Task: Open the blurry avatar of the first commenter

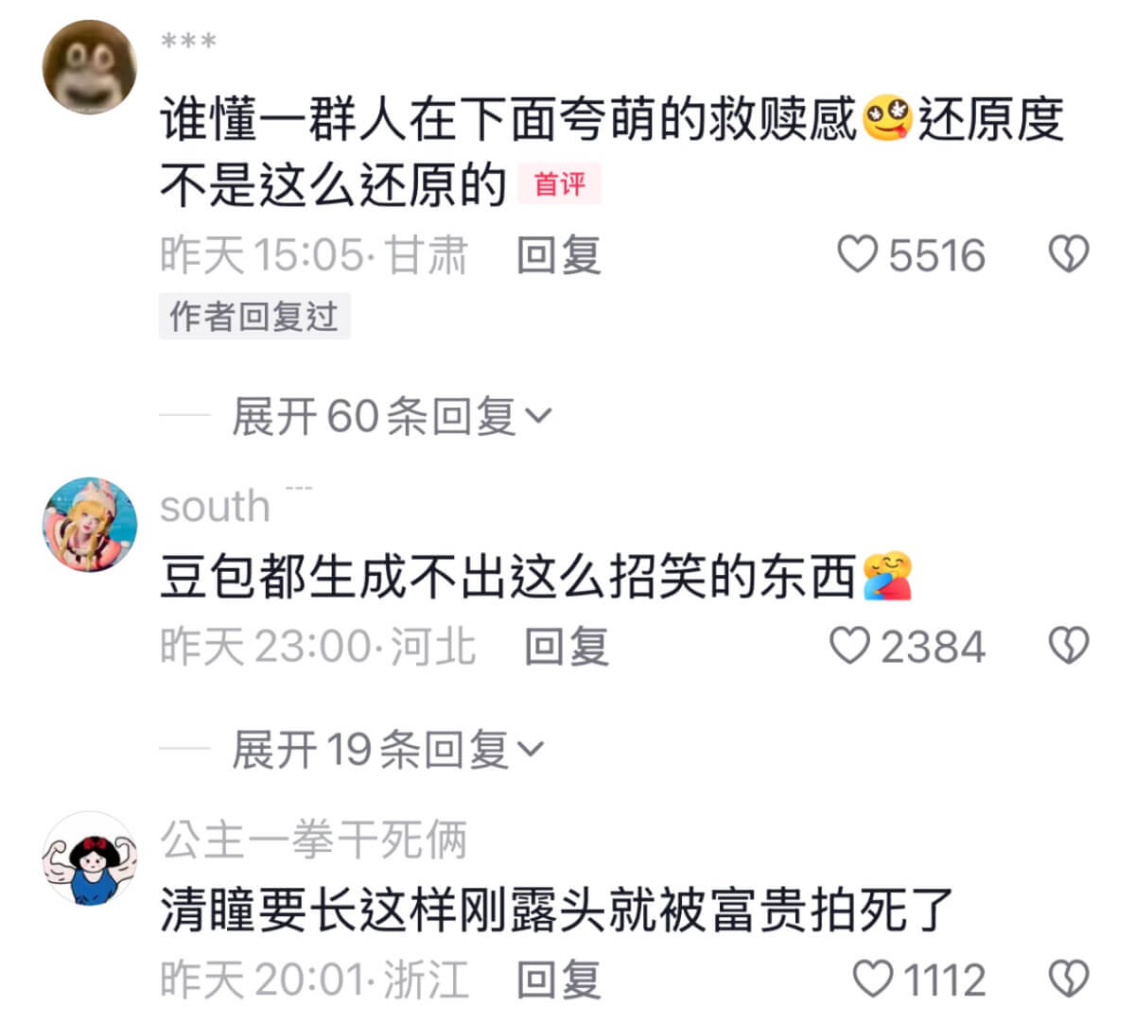Action: (x=90, y=66)
